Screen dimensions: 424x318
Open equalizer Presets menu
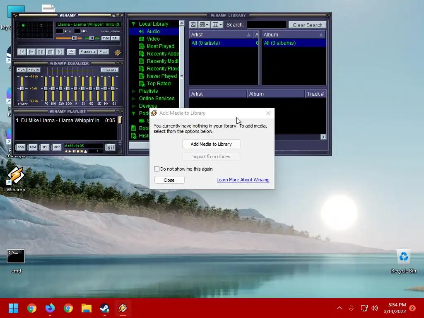pos(109,70)
